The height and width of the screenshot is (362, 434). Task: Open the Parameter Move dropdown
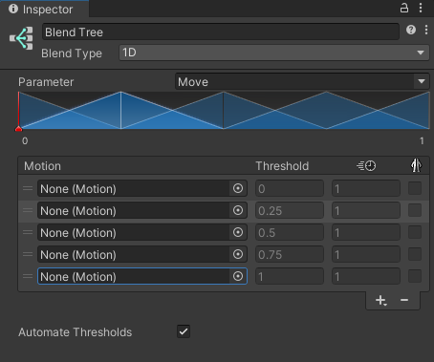click(302, 82)
